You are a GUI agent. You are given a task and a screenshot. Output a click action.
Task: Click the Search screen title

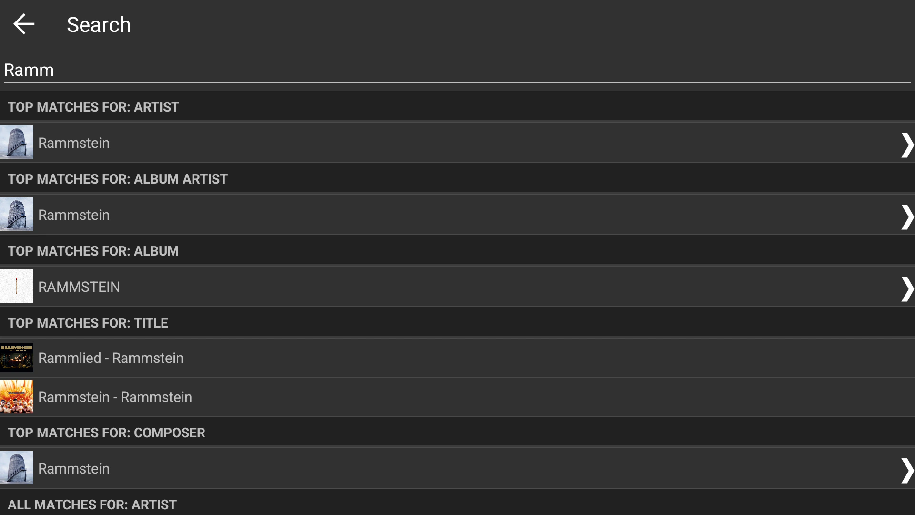[x=99, y=25]
